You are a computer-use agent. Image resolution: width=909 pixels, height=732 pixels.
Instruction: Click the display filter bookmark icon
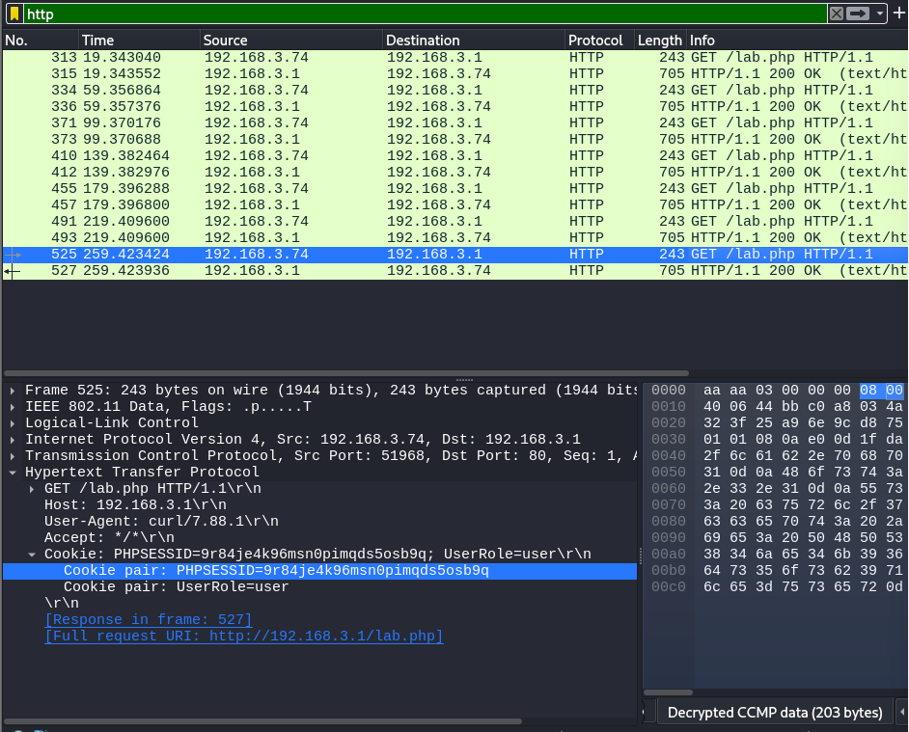14,14
